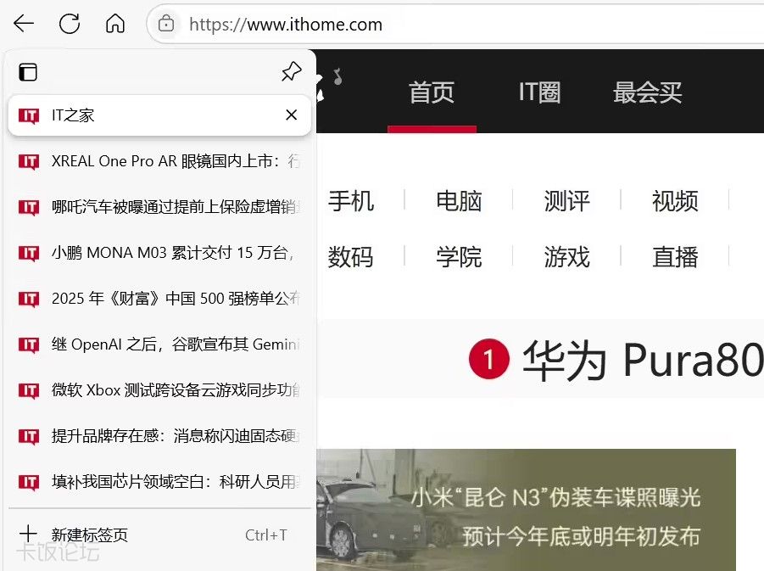The image size is (764, 571).
Task: Click the favicon of the 微软 Xbox tab
Action: tap(29, 390)
